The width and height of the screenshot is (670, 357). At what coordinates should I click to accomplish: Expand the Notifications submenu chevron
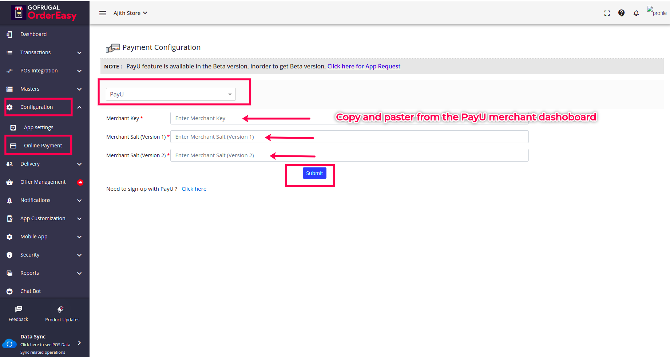(x=79, y=201)
